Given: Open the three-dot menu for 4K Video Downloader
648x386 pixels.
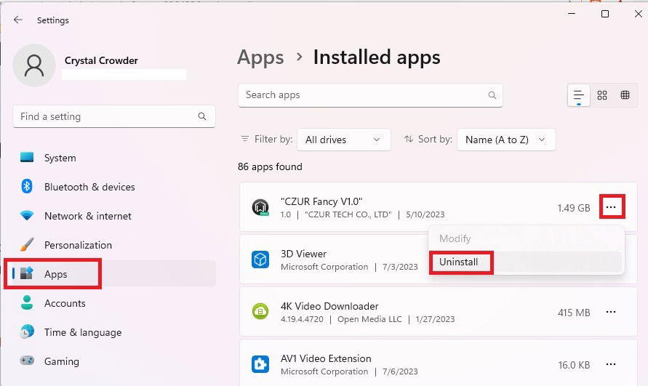Looking at the screenshot, I should pos(611,312).
